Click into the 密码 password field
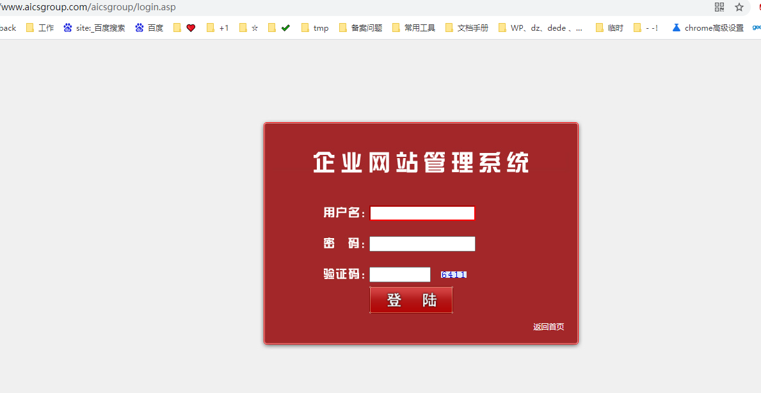 click(422, 244)
